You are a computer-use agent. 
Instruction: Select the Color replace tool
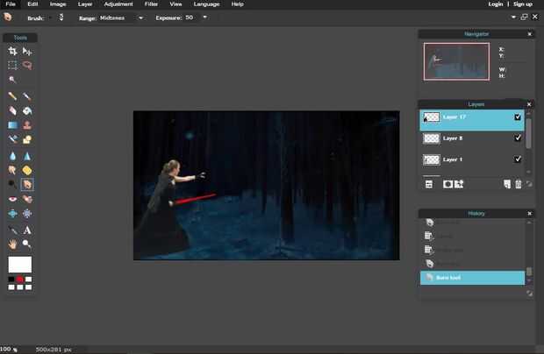click(x=12, y=139)
